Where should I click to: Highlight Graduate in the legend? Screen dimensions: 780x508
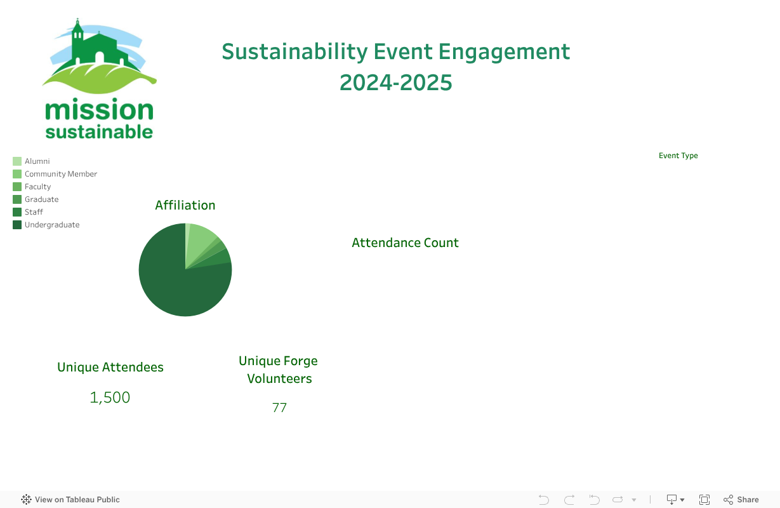pos(41,199)
